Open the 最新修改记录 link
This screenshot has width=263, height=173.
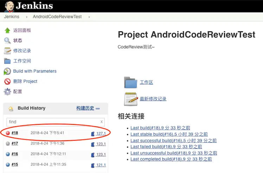point(153,99)
